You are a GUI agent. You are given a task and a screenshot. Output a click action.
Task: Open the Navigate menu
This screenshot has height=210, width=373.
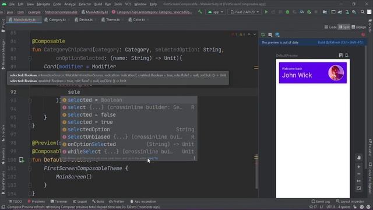point(43,4)
